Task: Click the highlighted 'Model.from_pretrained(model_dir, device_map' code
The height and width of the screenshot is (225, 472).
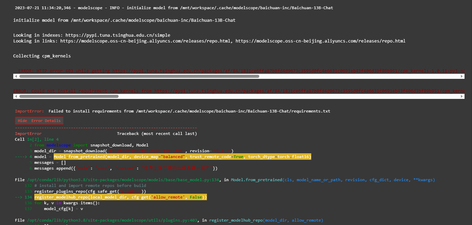Action: tap(182, 157)
